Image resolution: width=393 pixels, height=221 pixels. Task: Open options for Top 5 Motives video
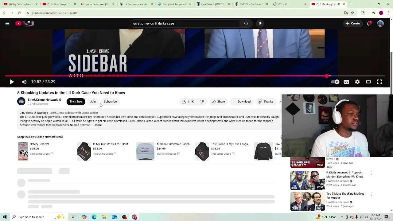(371, 194)
